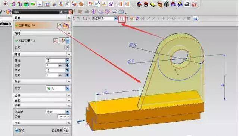Click the 显示结果 magnifier button
239x136 pixels.
[x=66, y=130]
